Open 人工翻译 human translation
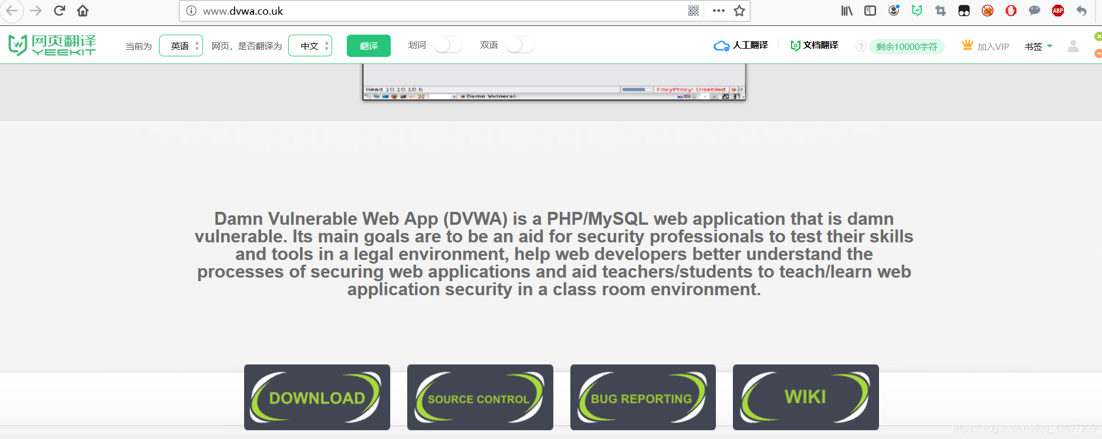Screen dimensions: 1102x439 [x=741, y=45]
